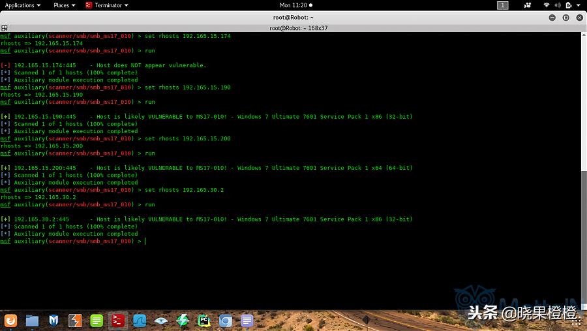Open the Places menu

pyautogui.click(x=65, y=5)
